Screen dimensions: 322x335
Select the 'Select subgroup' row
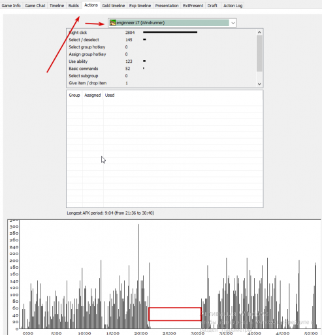161,76
